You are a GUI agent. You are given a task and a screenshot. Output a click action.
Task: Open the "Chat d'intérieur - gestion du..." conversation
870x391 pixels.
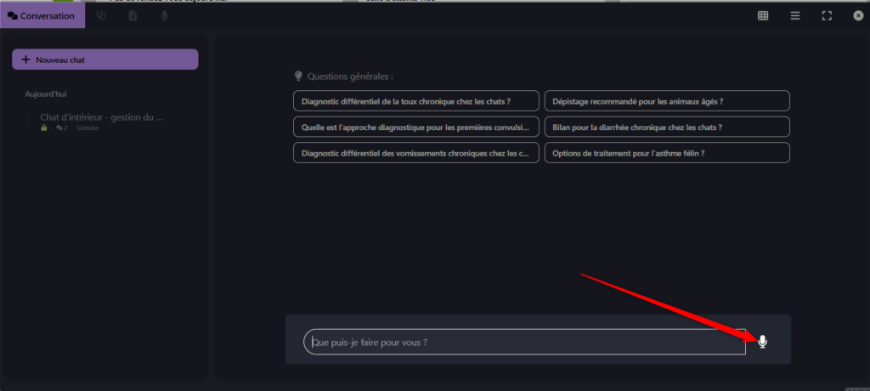click(x=101, y=117)
